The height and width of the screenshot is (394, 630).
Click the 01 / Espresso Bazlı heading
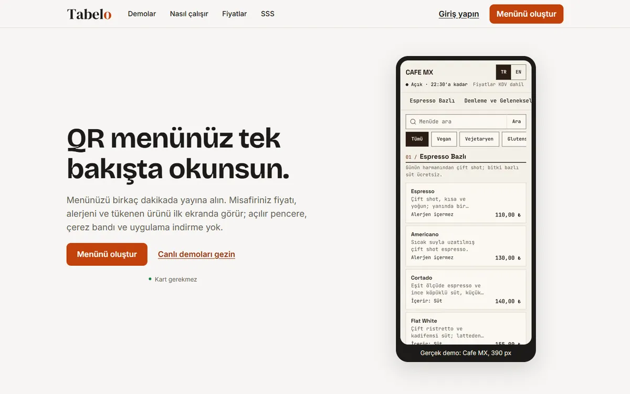point(436,157)
